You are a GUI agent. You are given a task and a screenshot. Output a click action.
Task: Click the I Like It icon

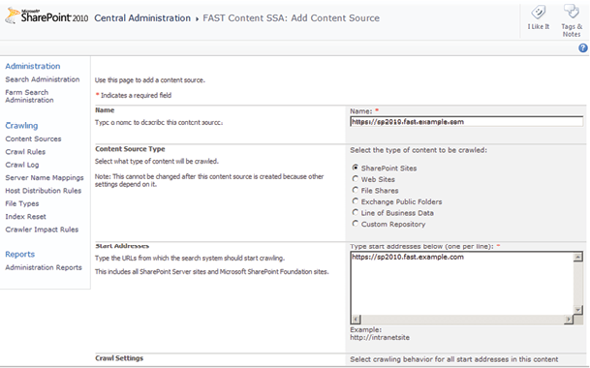click(x=539, y=13)
